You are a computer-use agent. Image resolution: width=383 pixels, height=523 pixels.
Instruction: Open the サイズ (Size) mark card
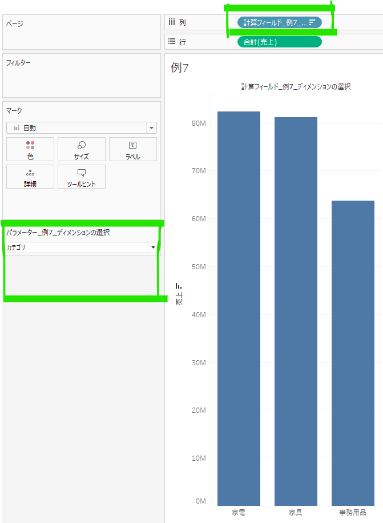(x=81, y=149)
